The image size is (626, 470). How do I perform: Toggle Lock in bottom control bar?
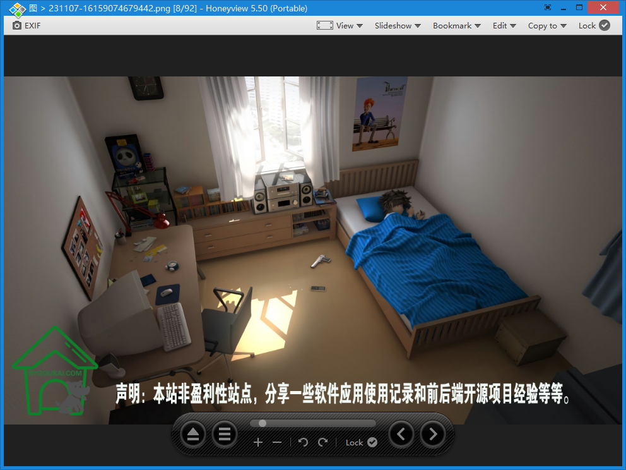pos(362,442)
